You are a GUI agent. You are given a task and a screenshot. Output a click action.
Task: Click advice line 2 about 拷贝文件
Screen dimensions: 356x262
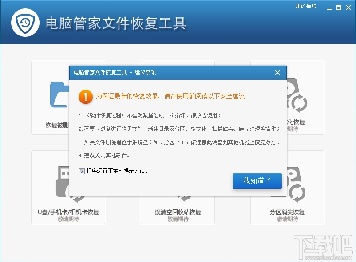point(179,129)
